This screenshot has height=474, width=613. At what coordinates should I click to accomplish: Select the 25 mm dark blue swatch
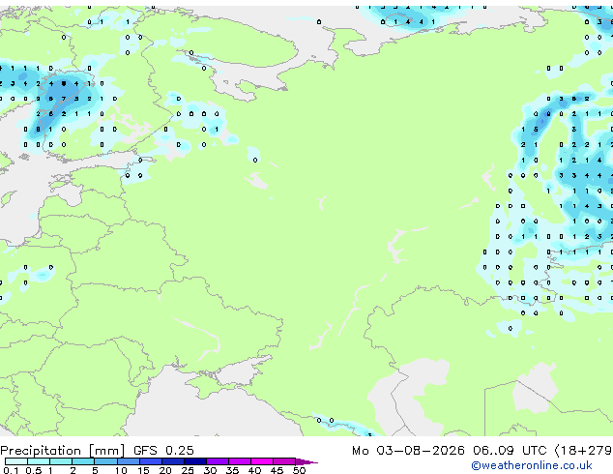(x=195, y=461)
